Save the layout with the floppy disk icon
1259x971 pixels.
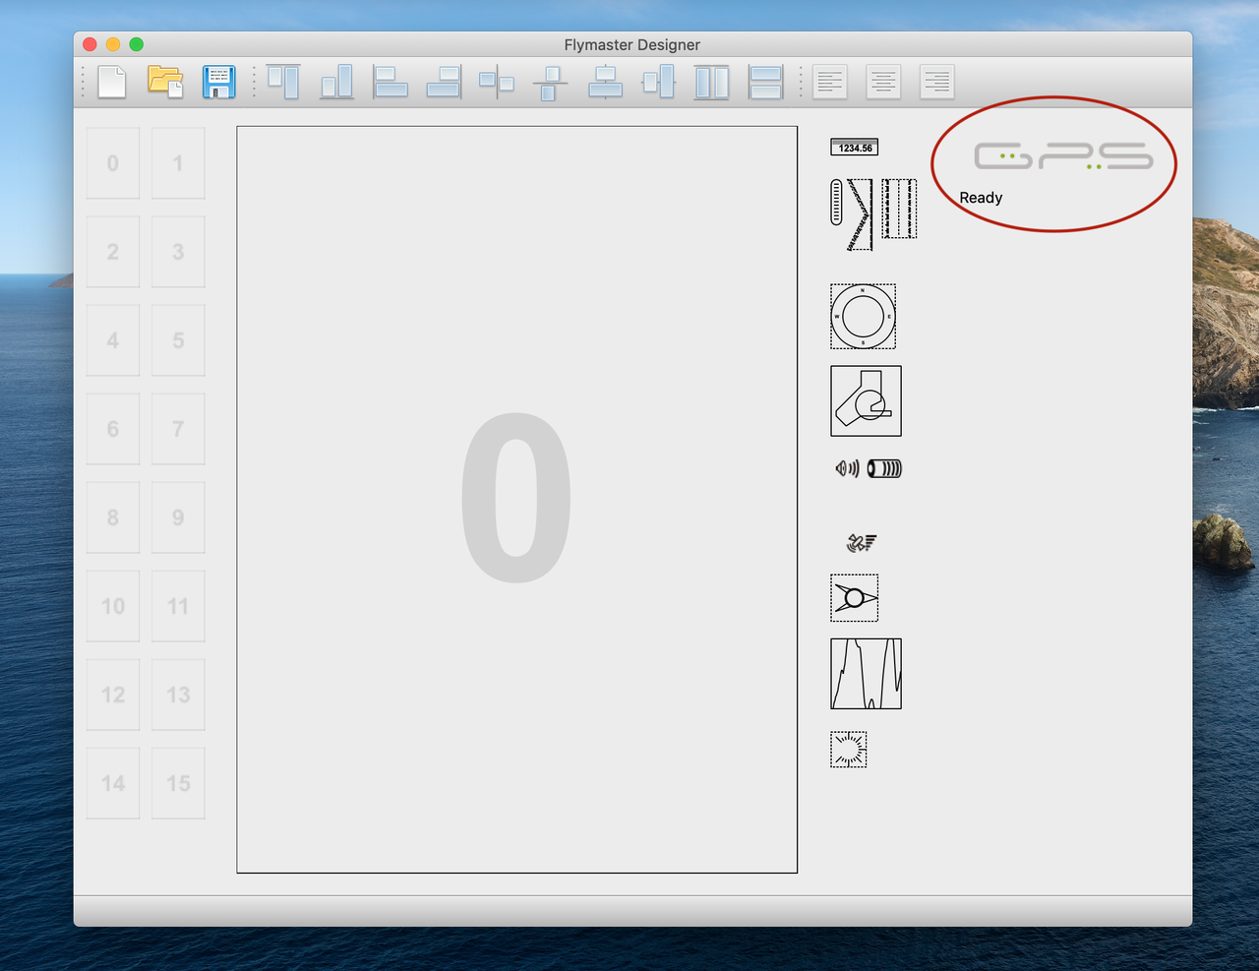coord(218,82)
